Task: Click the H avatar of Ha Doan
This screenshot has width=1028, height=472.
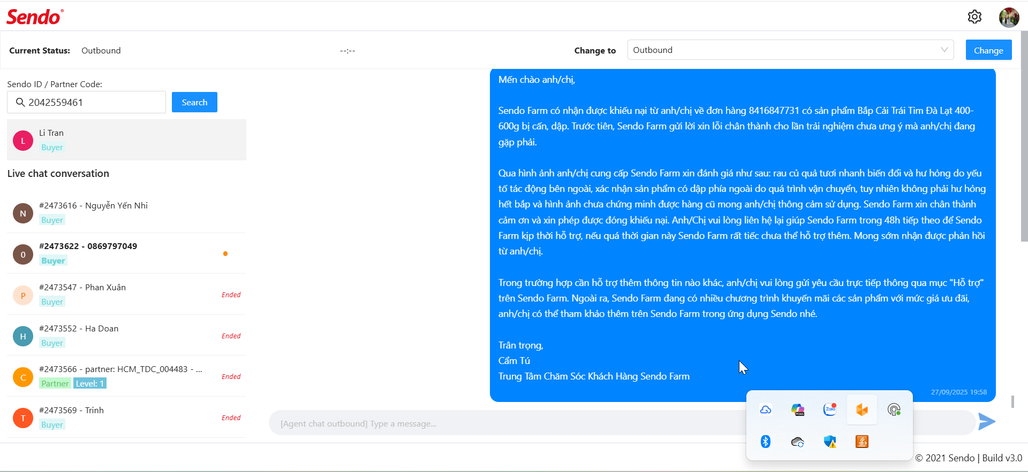Action: tap(23, 336)
